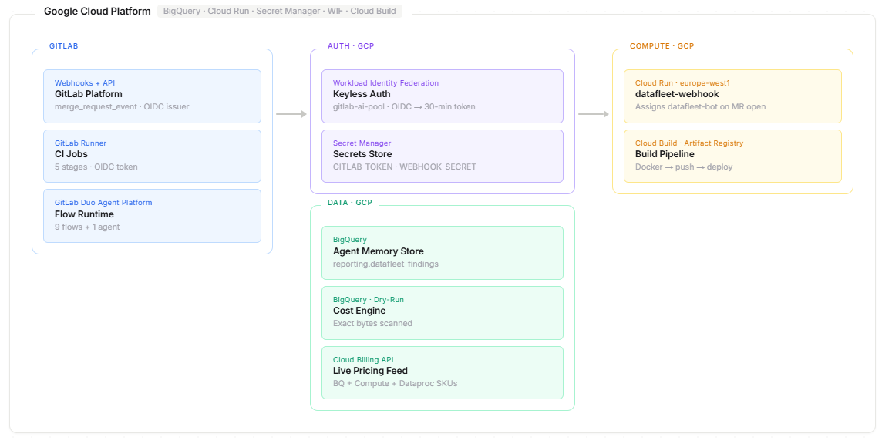Select the Keyless Auth card

coord(442,96)
